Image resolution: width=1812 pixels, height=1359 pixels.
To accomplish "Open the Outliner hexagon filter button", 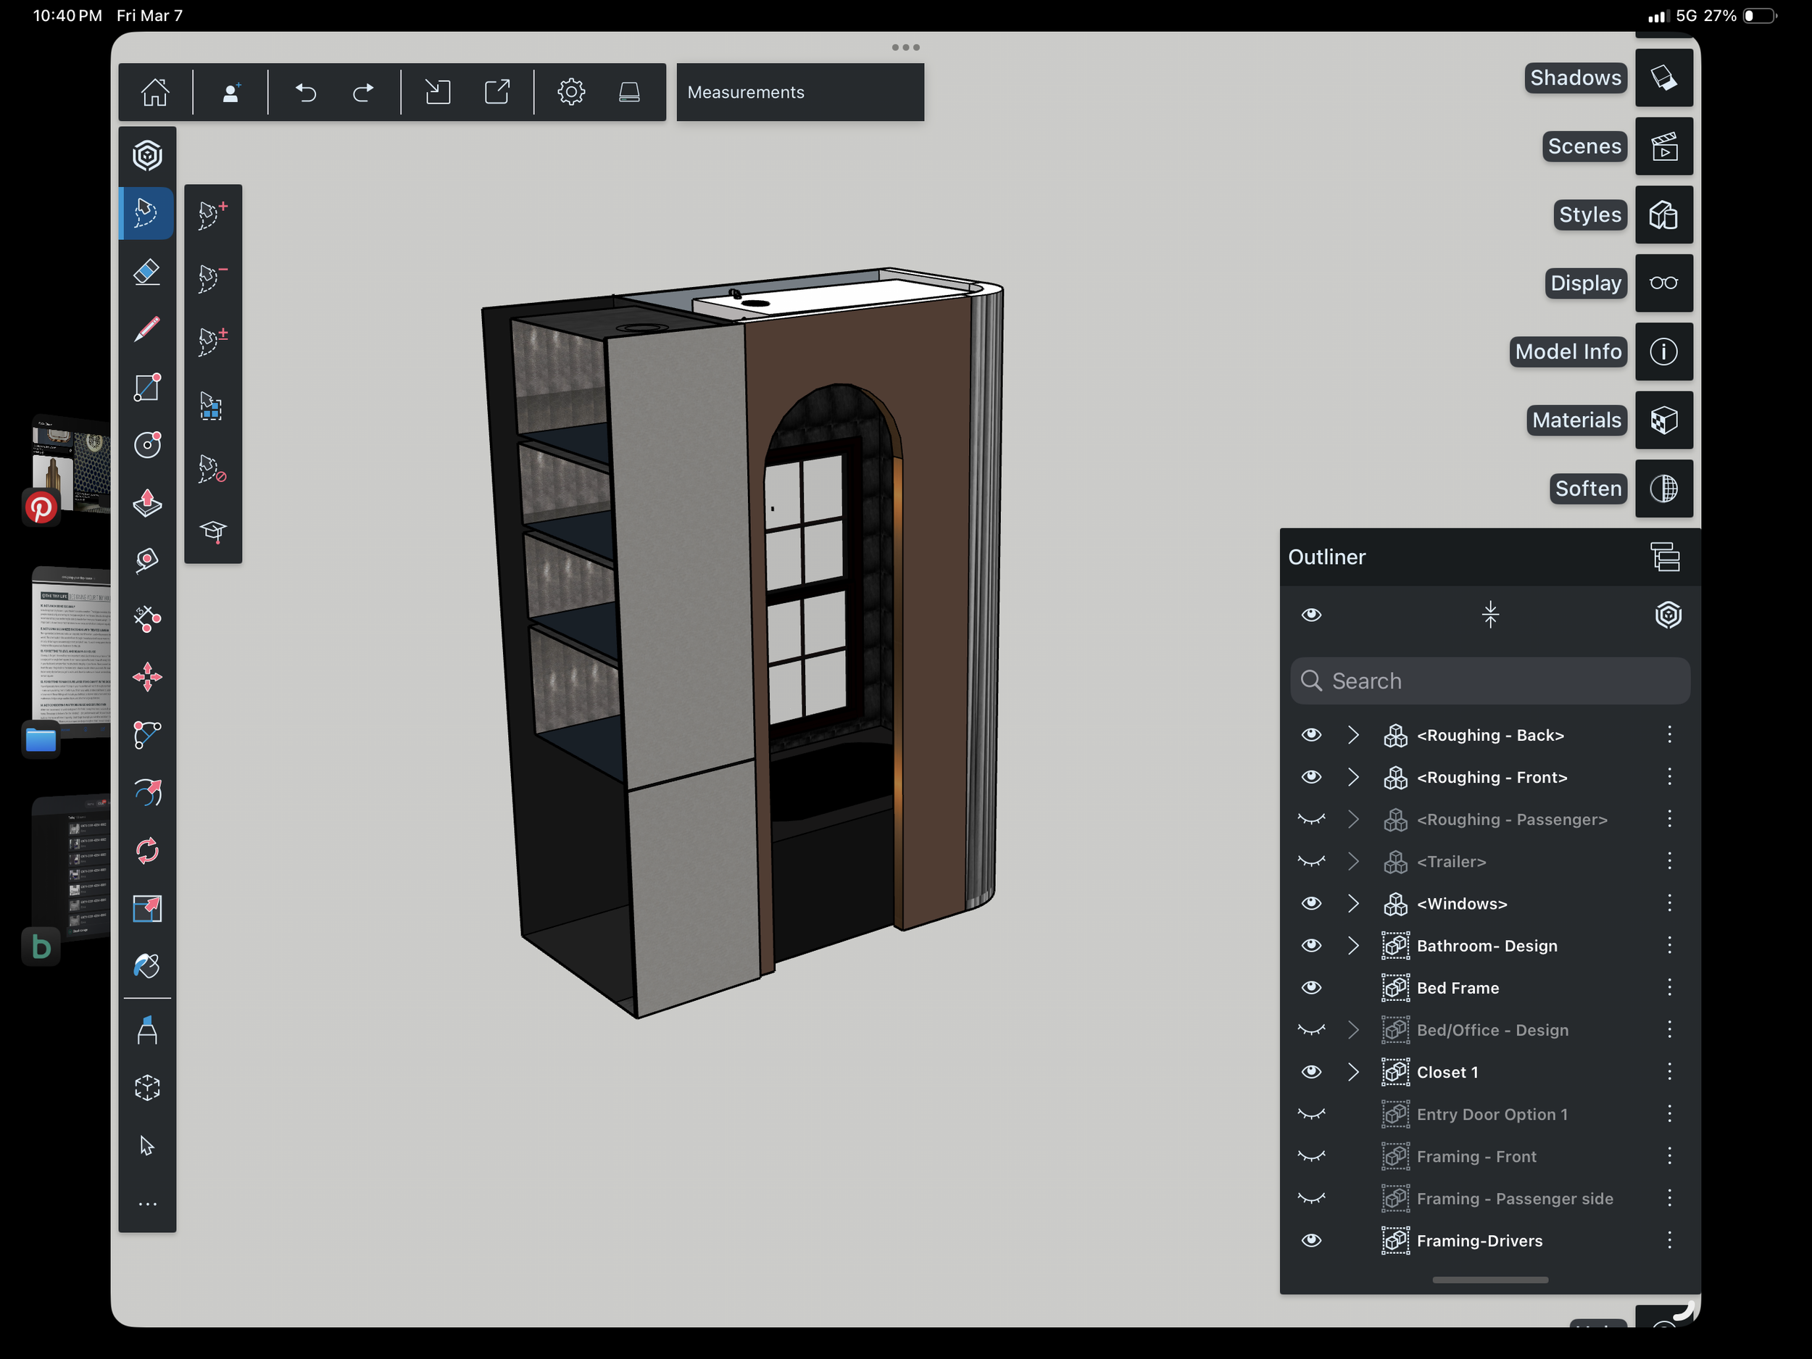I will tap(1668, 615).
